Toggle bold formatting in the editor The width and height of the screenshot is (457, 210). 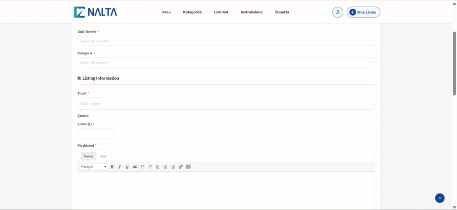[x=112, y=167]
